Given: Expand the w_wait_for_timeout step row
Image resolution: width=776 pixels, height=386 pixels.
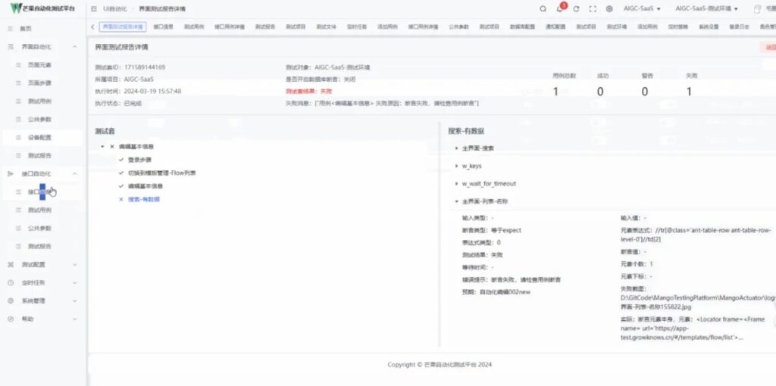Looking at the screenshot, I should pyautogui.click(x=456, y=184).
